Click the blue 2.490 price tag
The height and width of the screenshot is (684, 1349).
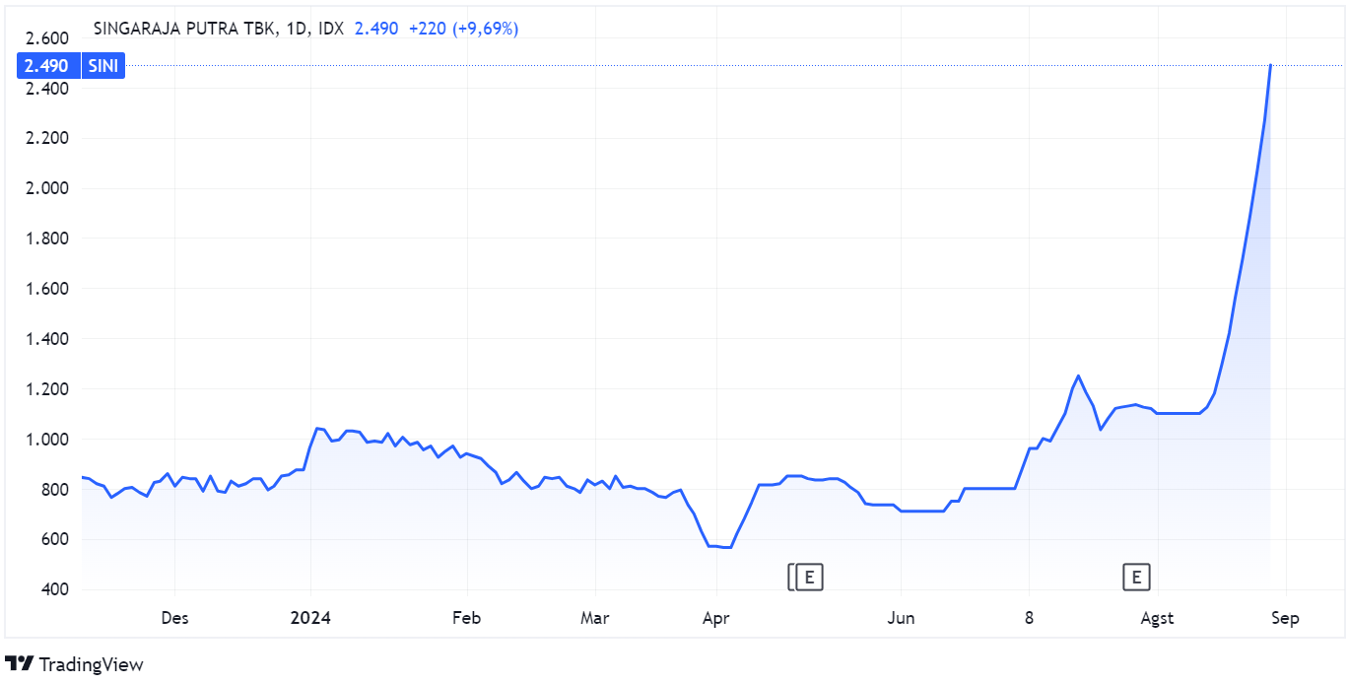(47, 66)
